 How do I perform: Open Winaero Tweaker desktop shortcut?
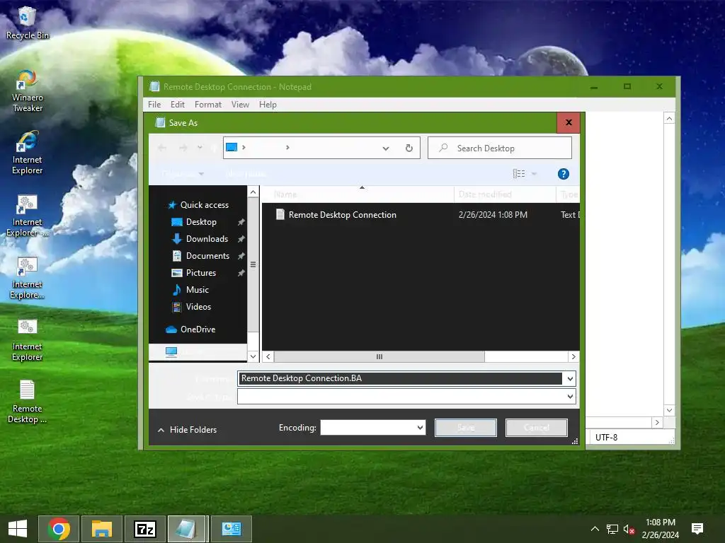(x=28, y=91)
